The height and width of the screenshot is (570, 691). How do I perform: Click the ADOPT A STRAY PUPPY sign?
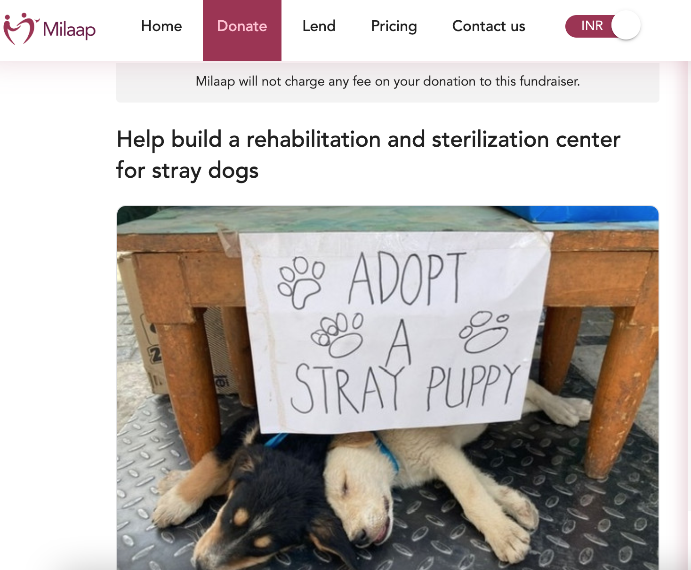tap(394, 331)
